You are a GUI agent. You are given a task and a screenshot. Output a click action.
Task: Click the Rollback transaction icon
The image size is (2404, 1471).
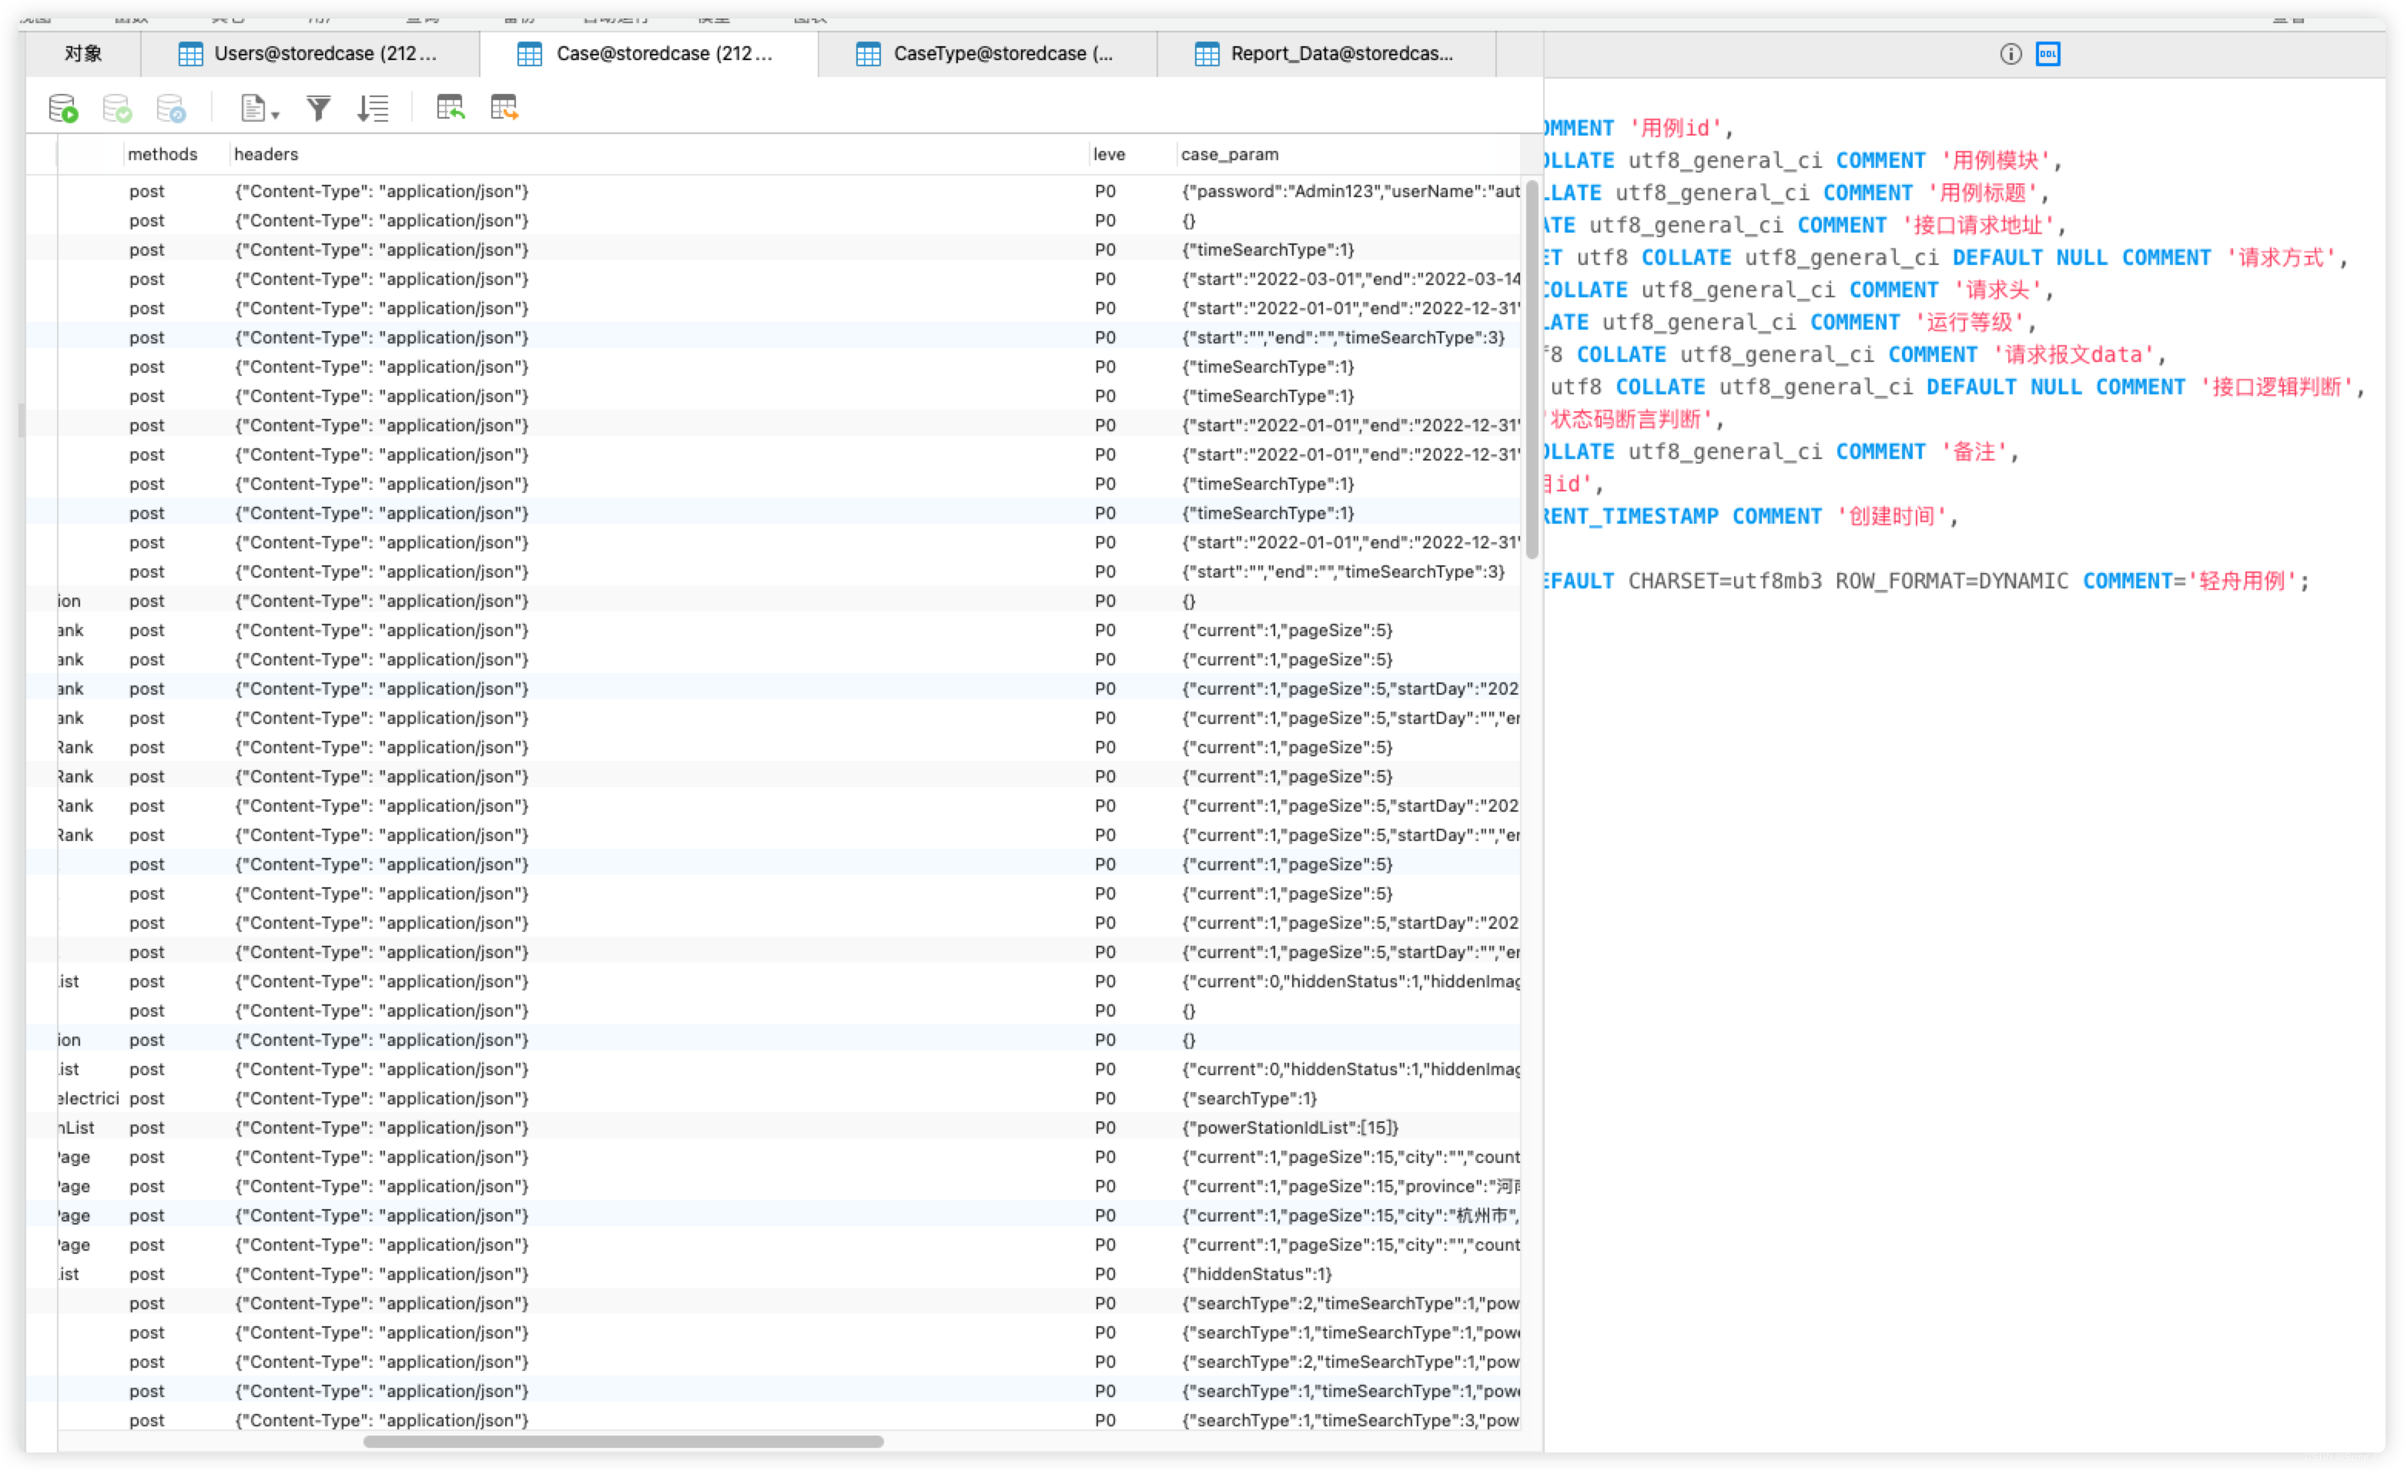171,107
